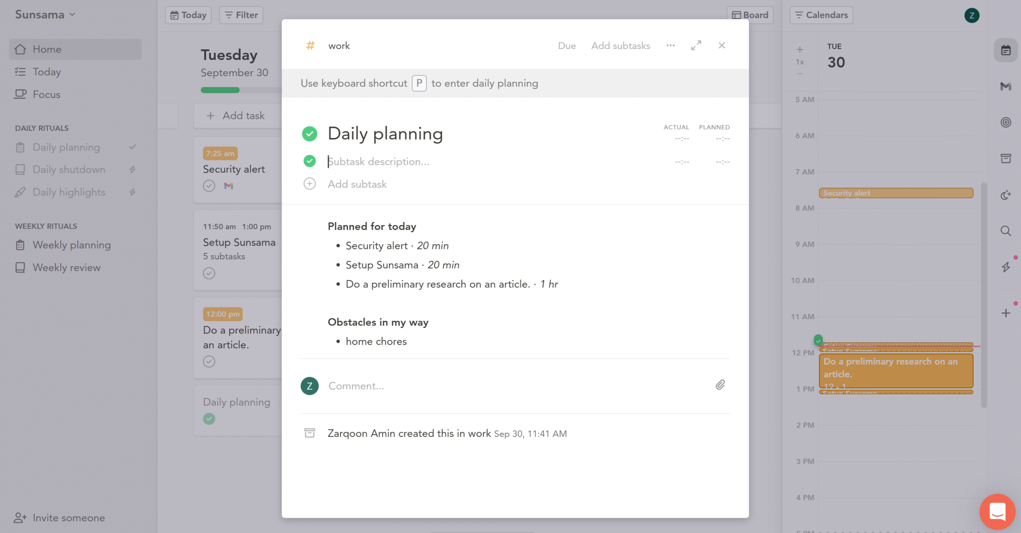Open the Sunsama workspace dropdown
Viewport: 1021px width, 533px height.
pos(45,15)
